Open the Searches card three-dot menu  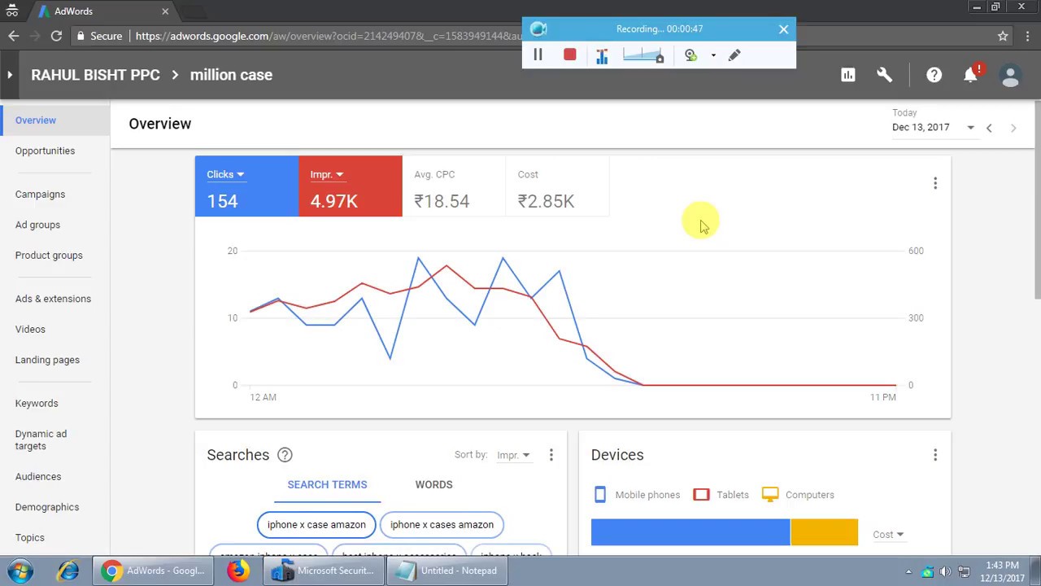(x=551, y=455)
